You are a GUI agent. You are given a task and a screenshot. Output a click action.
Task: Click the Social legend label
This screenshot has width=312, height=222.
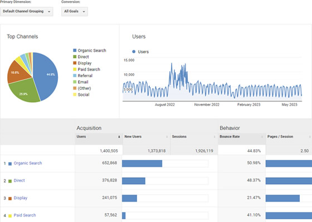(84, 95)
